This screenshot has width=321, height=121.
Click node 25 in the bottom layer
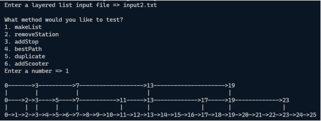coord(313,115)
